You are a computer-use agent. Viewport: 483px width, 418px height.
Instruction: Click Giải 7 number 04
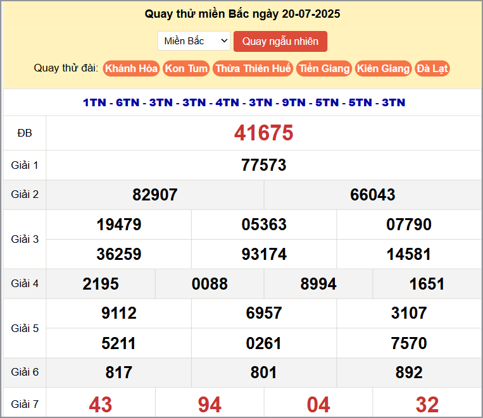[x=318, y=405]
